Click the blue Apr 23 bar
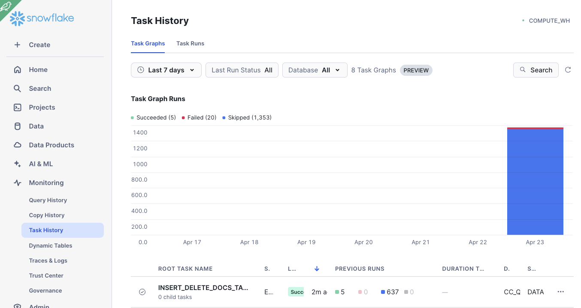581x308 pixels. pyautogui.click(x=535, y=182)
